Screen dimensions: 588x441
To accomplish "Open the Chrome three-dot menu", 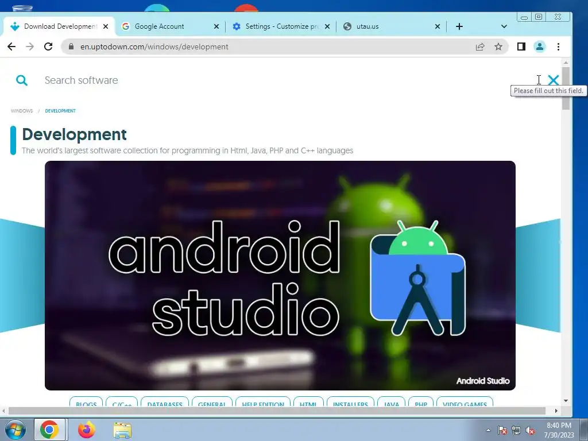I will [558, 47].
